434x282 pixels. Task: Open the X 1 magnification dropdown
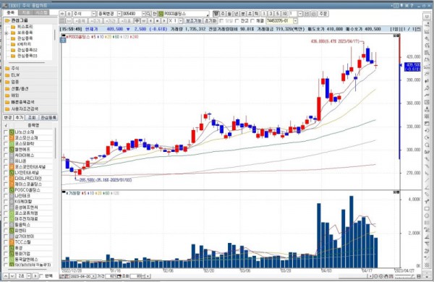(x=181, y=21)
